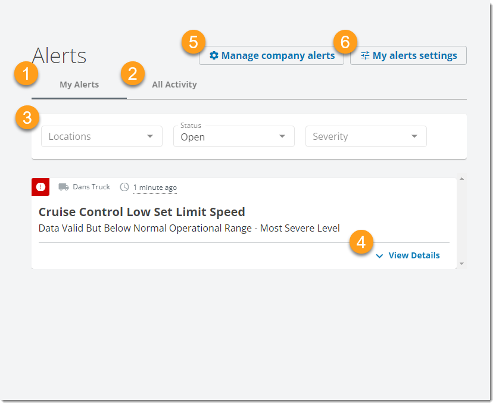Viewport: 496px width, 406px height.
Task: Click the chevron icon beside View Details
Action: click(x=379, y=255)
